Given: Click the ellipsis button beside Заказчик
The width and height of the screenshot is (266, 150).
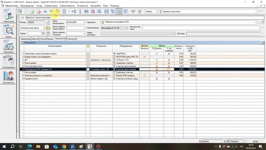Looking at the screenshot, I should [259, 22].
